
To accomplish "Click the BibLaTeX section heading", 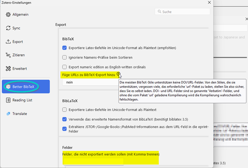I will (x=70, y=101).
